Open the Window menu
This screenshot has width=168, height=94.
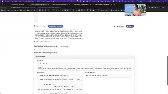pos(48,1)
